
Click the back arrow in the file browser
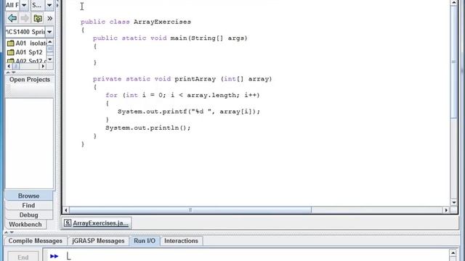click(12, 18)
